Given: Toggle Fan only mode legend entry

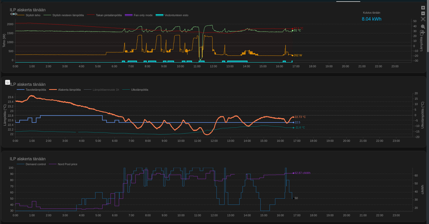Looking at the screenshot, I should pos(143,15).
